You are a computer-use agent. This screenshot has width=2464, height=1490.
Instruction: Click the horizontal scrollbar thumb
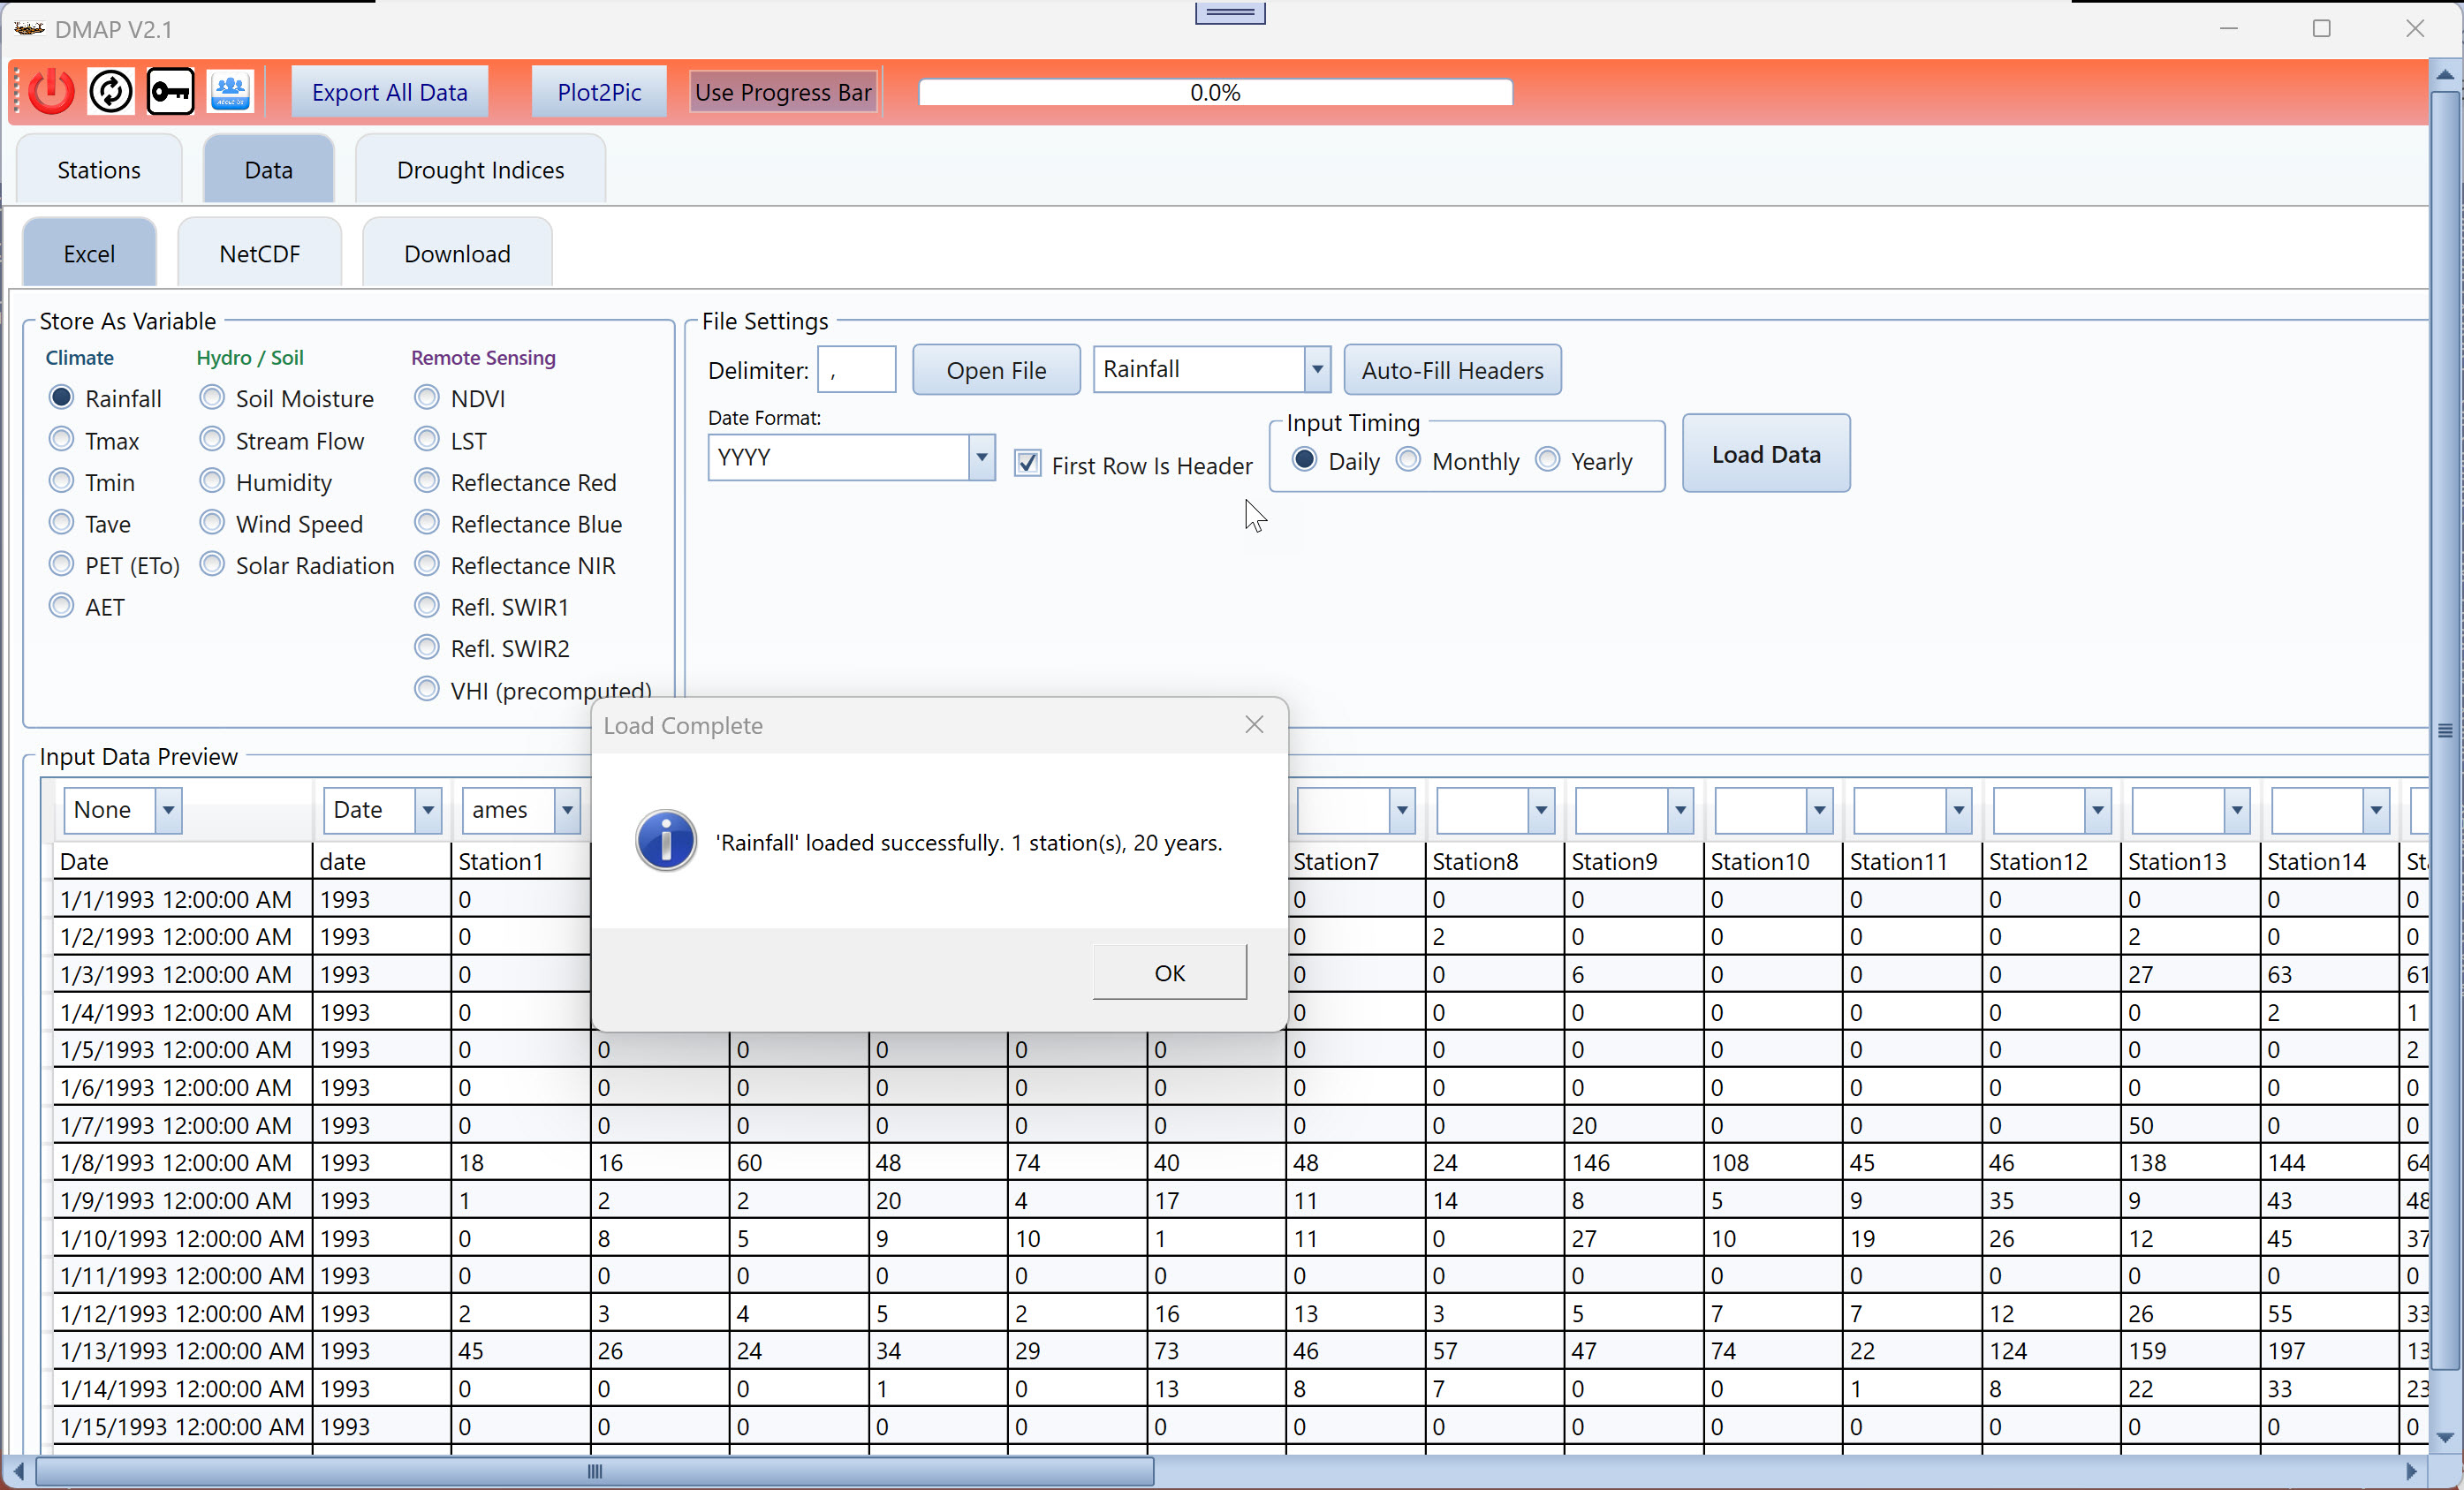(x=595, y=1471)
